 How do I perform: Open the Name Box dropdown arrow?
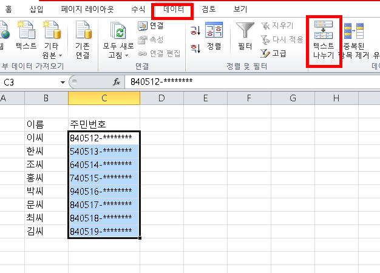click(63, 83)
